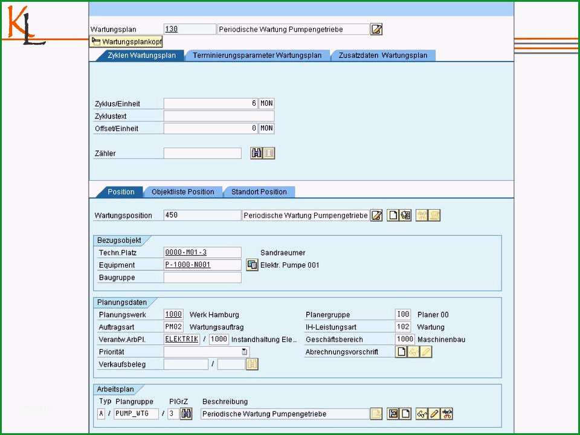
Task: Click the empty Zyklustext field
Action: [219, 116]
